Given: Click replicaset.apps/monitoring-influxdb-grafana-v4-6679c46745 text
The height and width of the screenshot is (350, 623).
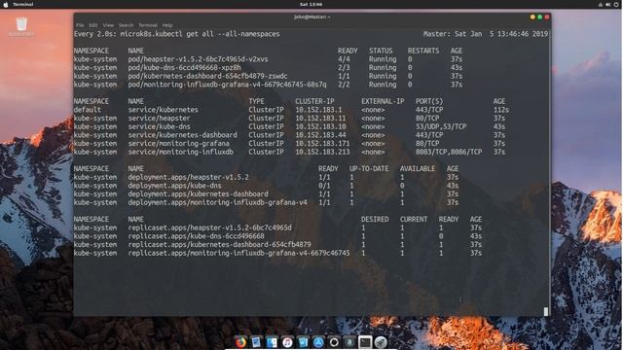Looking at the screenshot, I should pos(238,253).
